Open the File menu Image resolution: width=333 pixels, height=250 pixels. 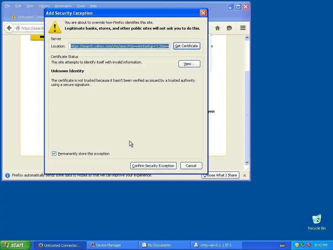pos(7,6)
